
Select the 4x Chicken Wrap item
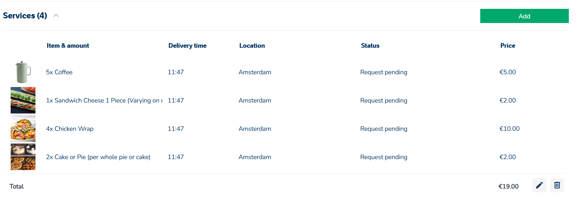click(70, 129)
